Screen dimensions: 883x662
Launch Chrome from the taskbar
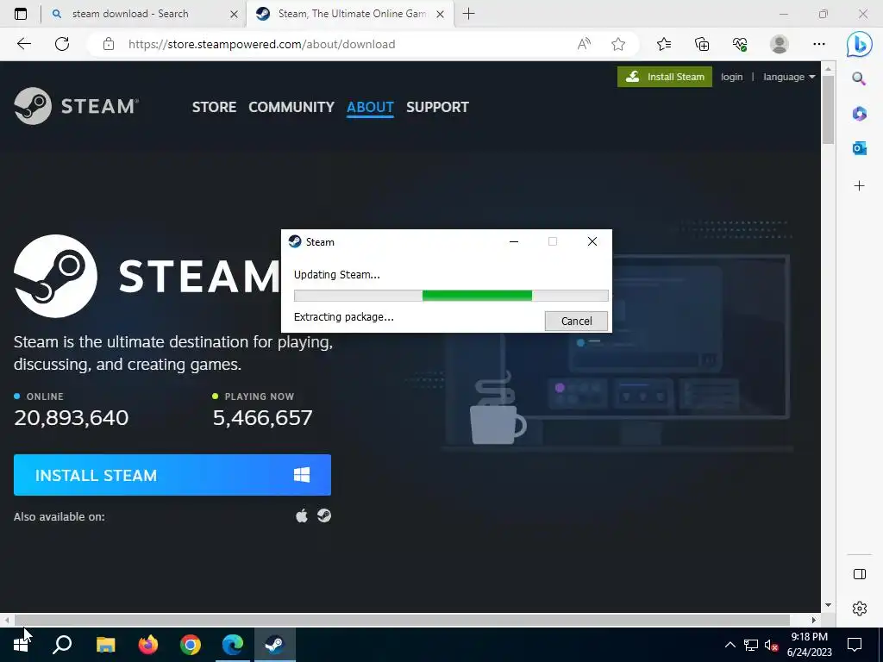(x=191, y=645)
